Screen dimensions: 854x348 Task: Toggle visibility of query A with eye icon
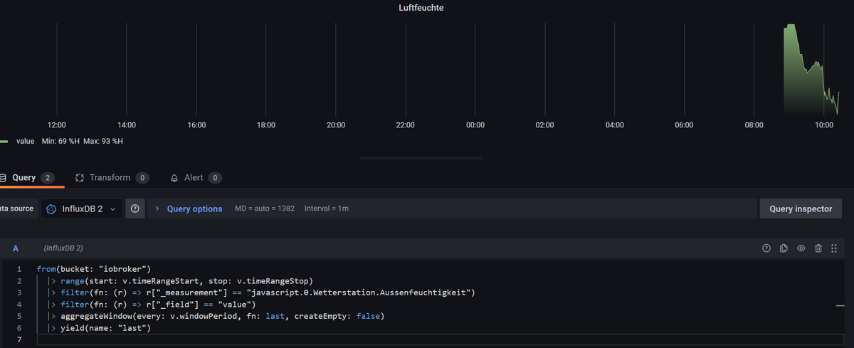pyautogui.click(x=801, y=248)
